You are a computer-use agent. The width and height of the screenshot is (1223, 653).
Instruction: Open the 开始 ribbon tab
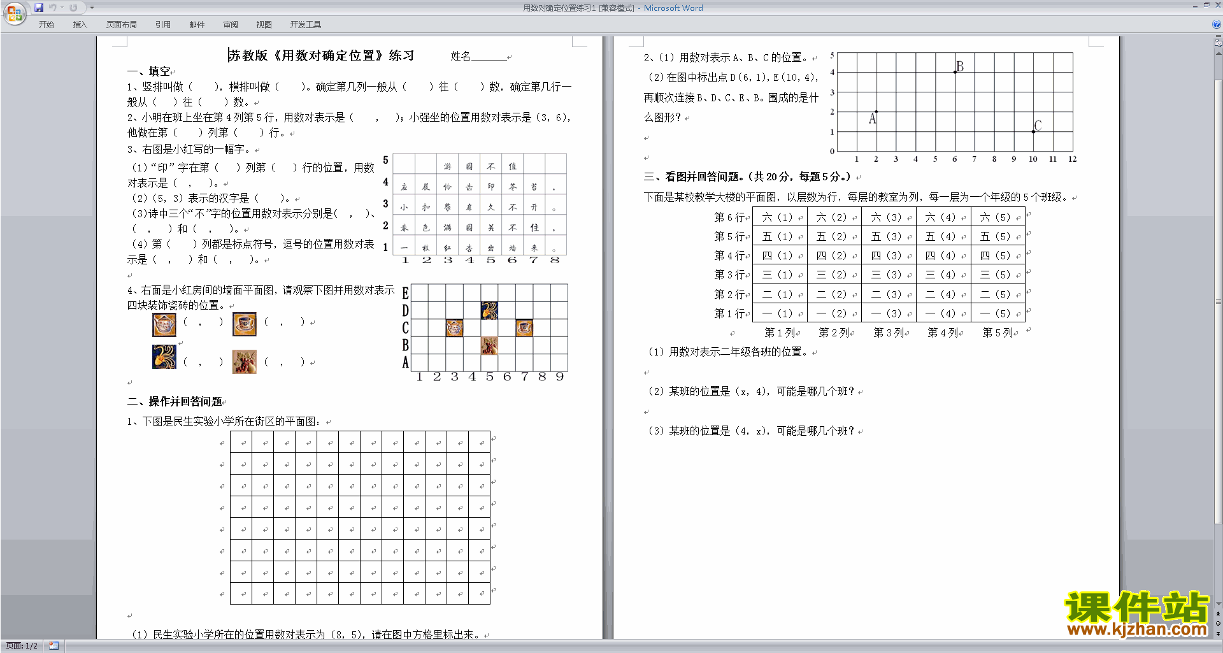[x=46, y=24]
